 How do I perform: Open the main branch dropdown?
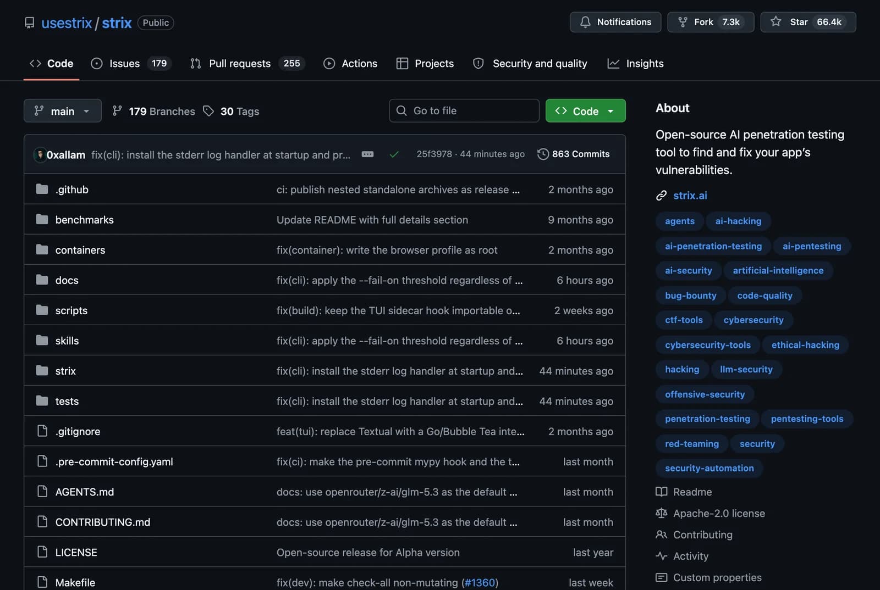63,110
